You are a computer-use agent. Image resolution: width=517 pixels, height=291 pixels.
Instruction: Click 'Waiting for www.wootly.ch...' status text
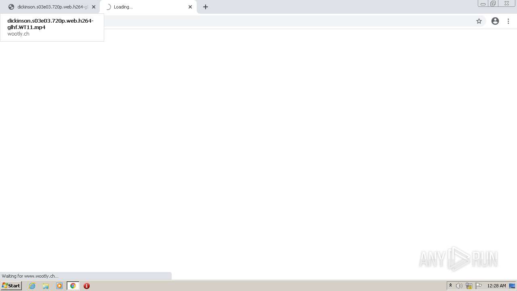point(30,276)
